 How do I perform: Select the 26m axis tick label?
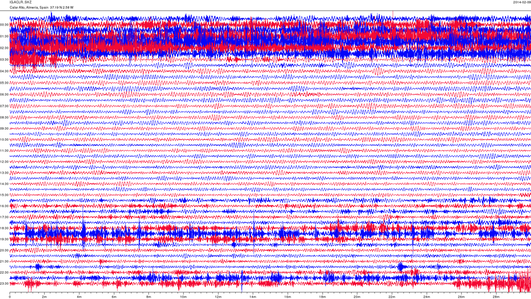click(461, 297)
